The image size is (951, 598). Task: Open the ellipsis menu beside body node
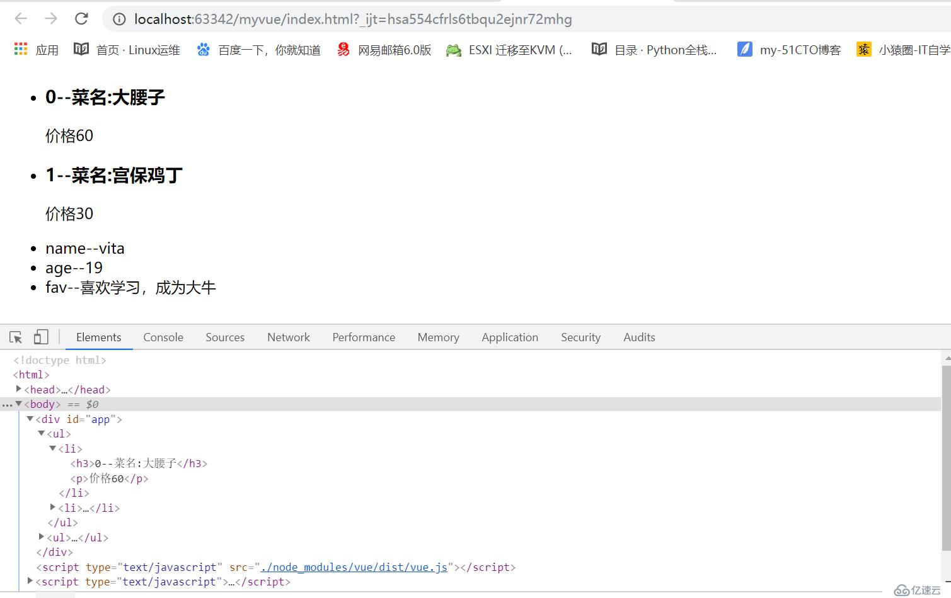(x=7, y=405)
